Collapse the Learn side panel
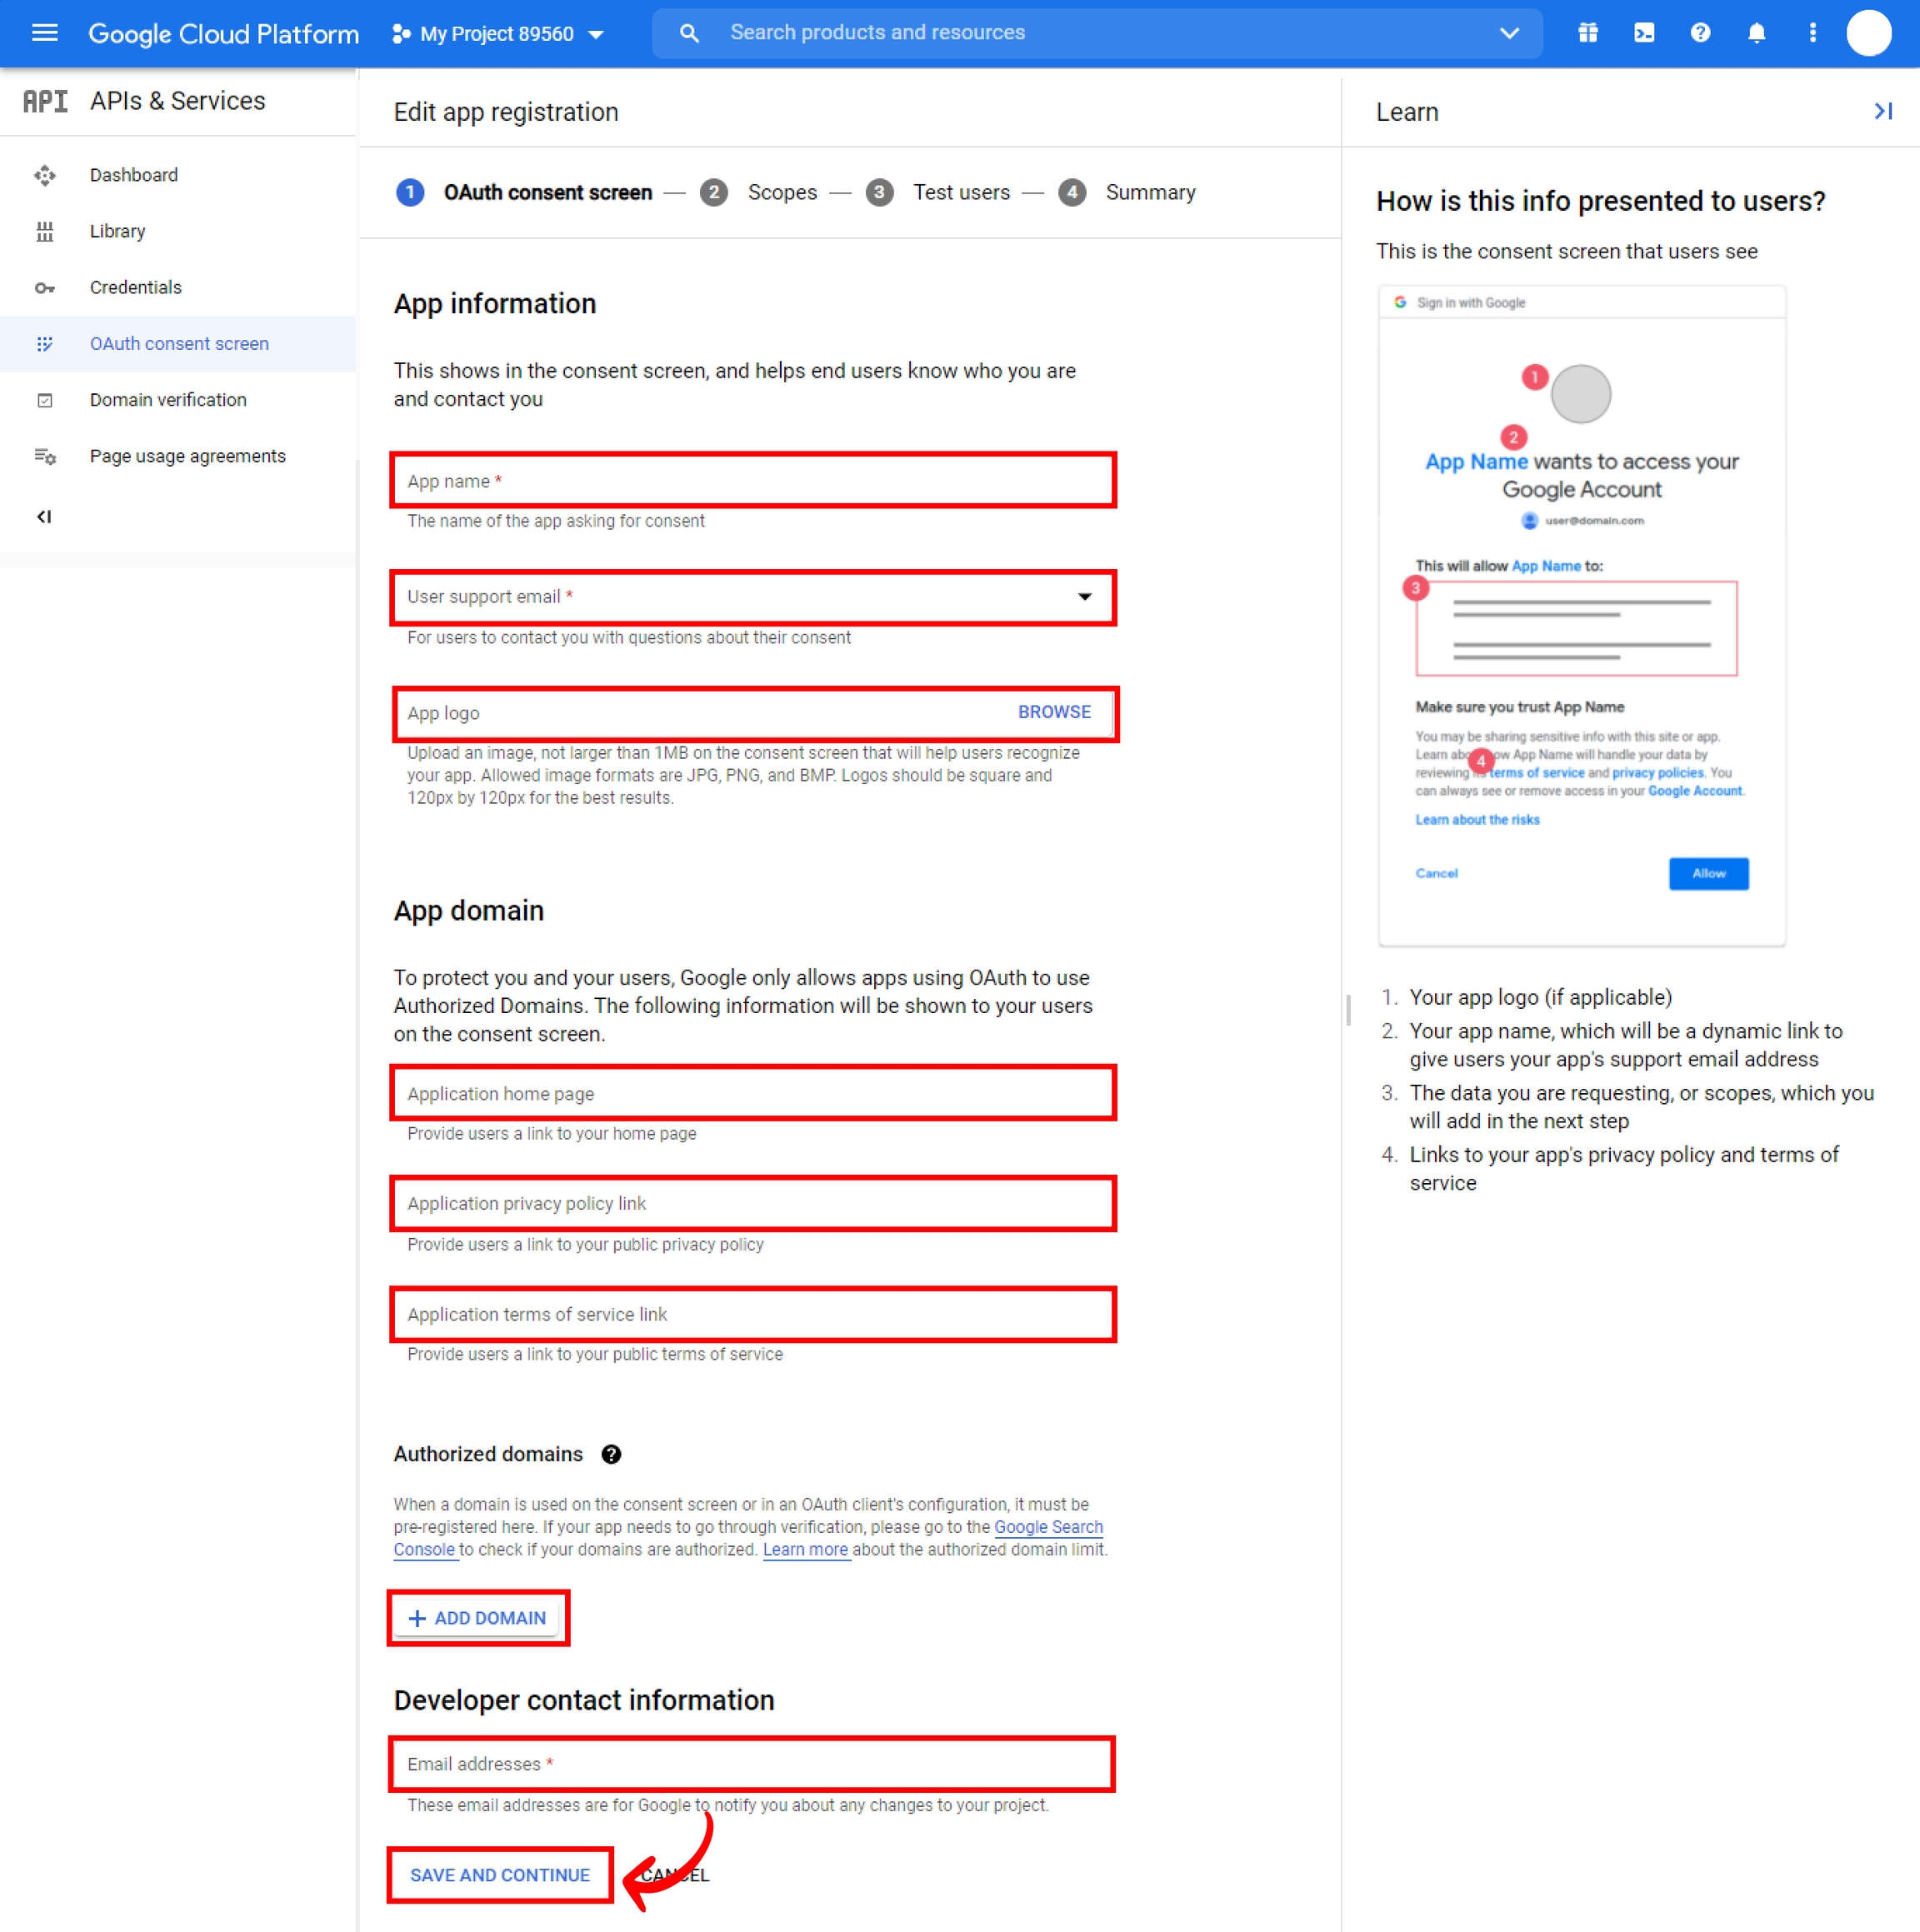Screen dimensions: 1920x1932 tap(1883, 111)
